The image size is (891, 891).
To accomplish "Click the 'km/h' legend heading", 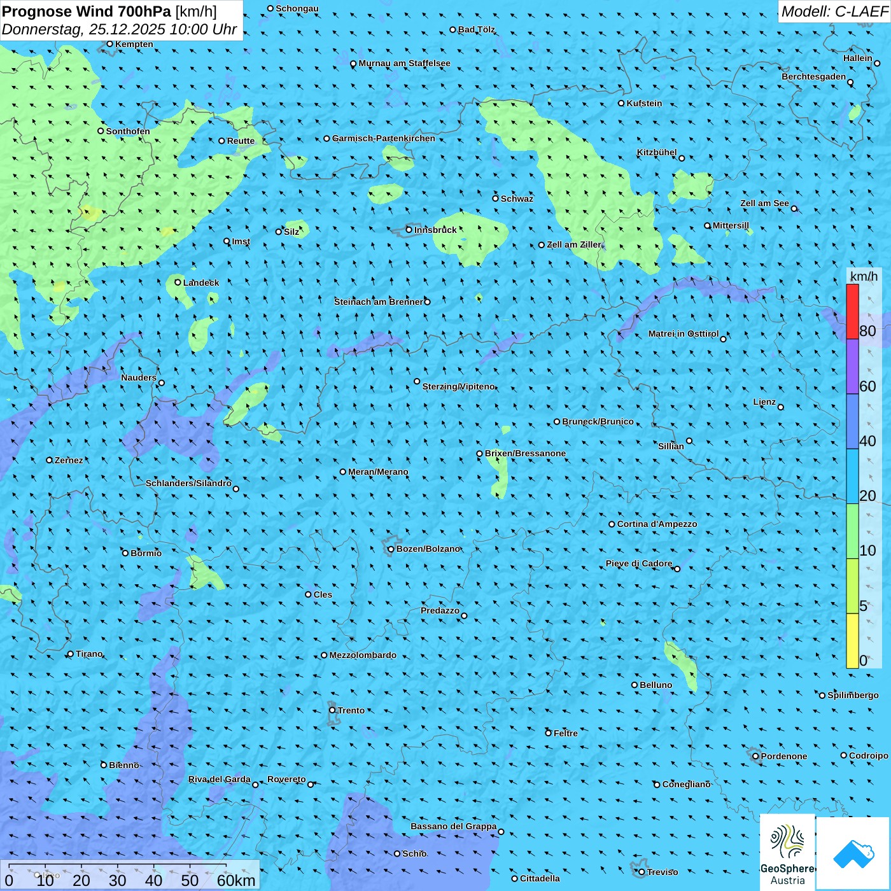I will pyautogui.click(x=864, y=276).
